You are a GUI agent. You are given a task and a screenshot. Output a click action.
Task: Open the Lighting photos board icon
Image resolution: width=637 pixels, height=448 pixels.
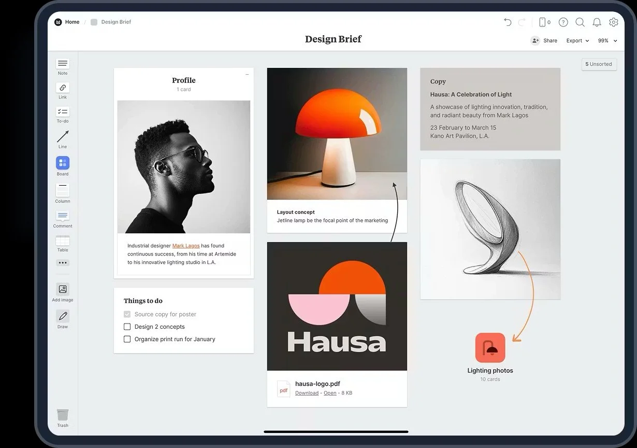pos(490,347)
